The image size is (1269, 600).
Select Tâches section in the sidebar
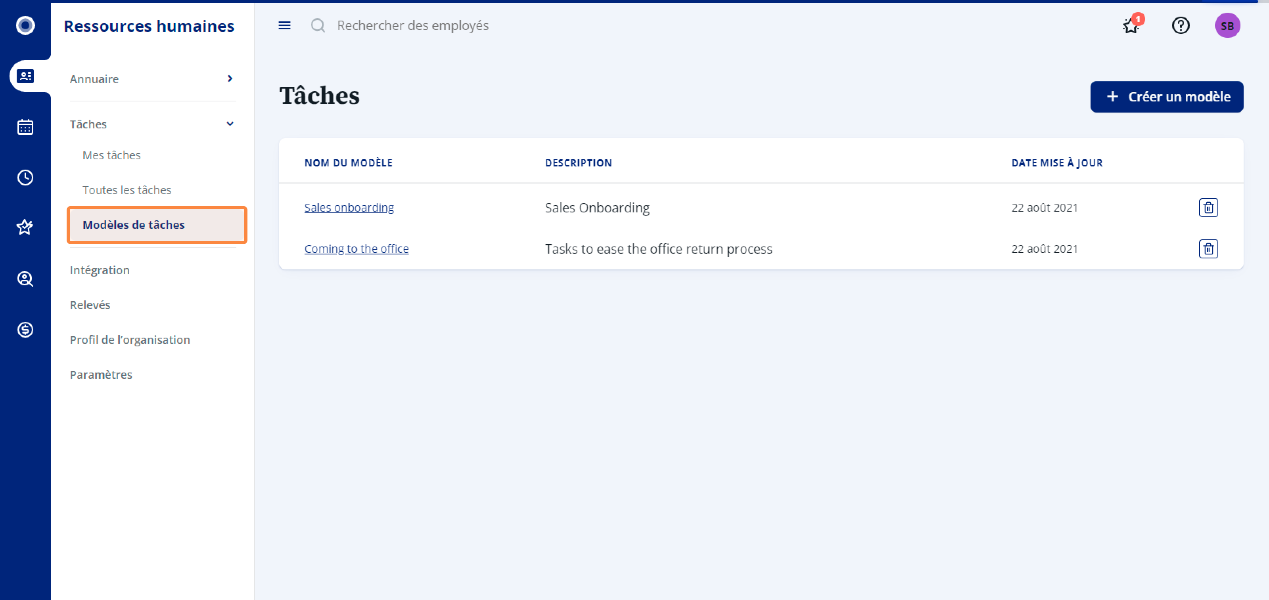pos(88,124)
